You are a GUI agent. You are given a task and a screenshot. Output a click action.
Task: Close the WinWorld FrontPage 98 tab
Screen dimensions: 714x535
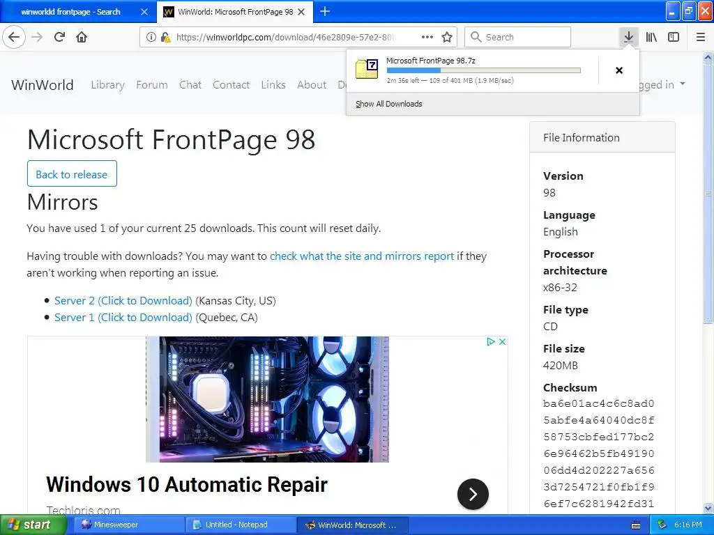[x=301, y=12]
